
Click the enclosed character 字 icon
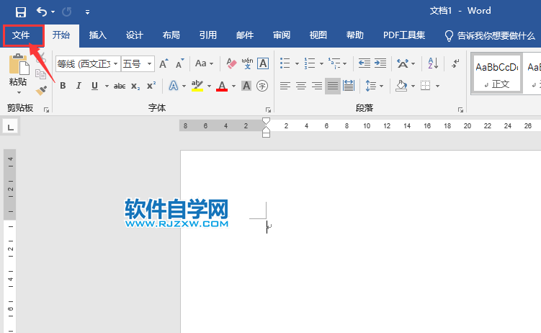tap(262, 86)
